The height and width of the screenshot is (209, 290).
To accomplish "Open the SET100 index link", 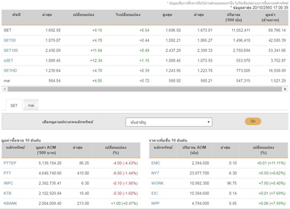I will pyautogui.click(x=10, y=51).
